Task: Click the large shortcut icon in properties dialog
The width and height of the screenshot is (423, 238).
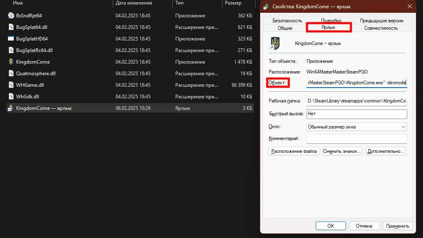Action: 275,43
